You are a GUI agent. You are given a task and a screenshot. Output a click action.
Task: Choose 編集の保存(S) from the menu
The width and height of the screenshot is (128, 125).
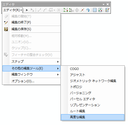coord(31,29)
